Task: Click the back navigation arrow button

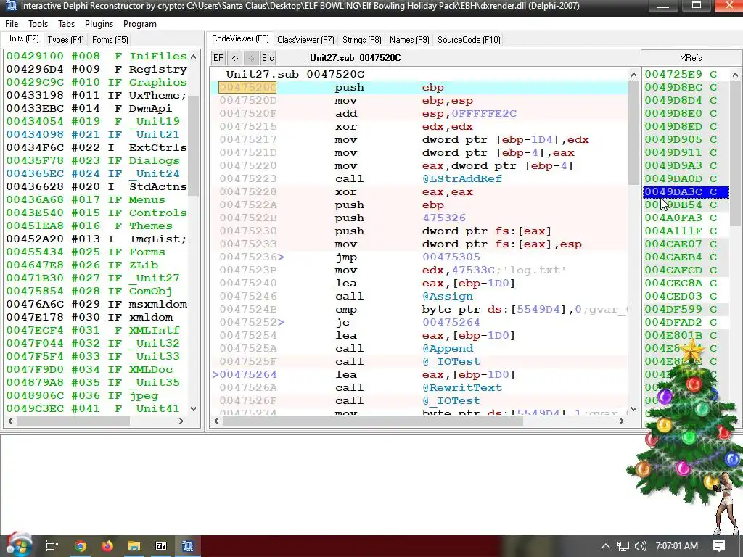Action: pyautogui.click(x=235, y=58)
